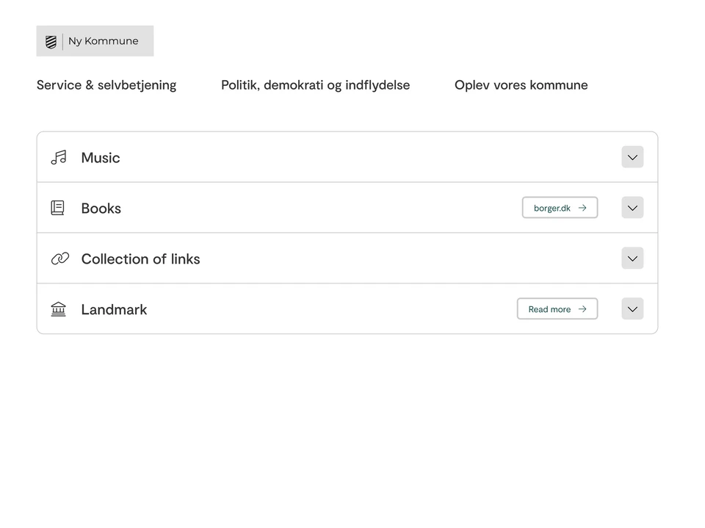Expand the Collection of links chevron

pyautogui.click(x=632, y=258)
